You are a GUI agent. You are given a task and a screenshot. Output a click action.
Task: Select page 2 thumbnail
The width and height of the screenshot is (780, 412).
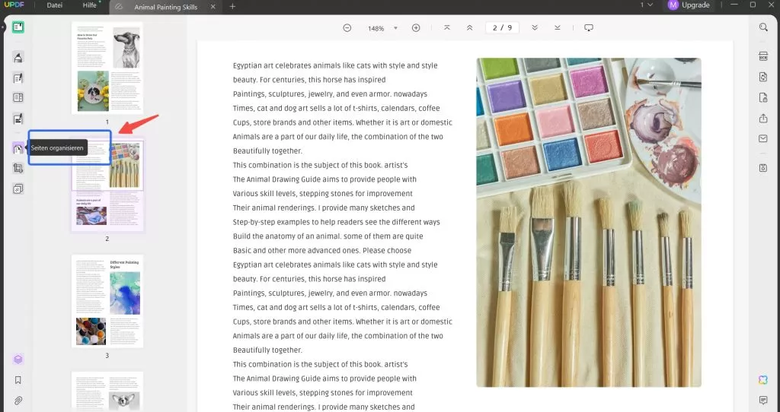(107, 185)
